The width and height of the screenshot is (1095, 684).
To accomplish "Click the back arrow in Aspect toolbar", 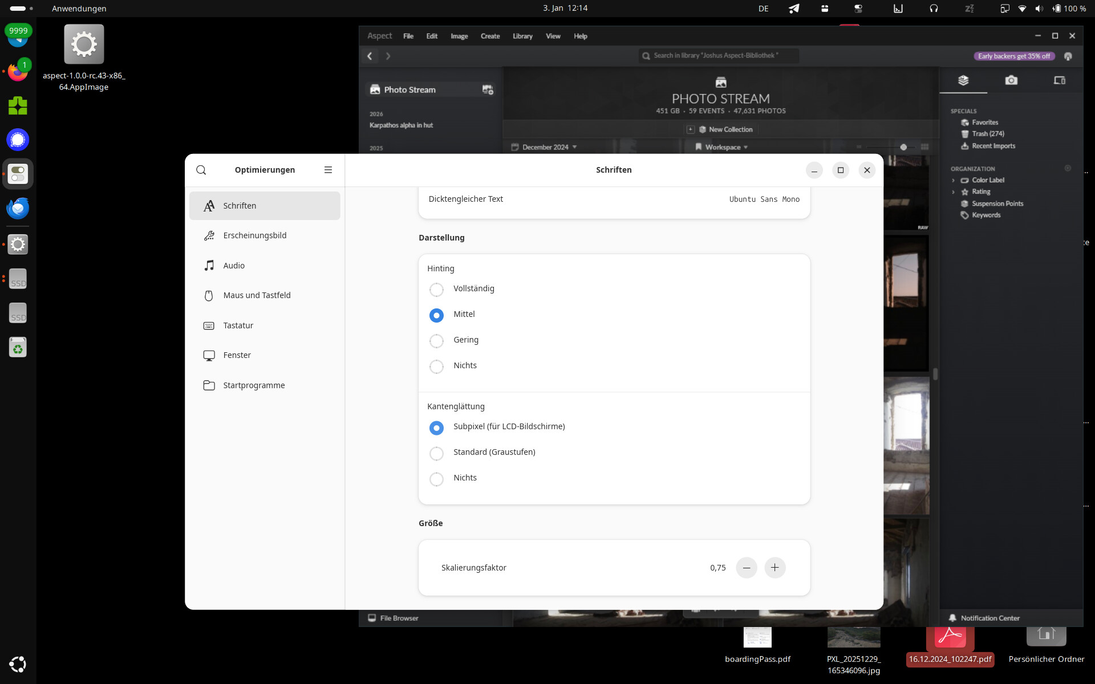I will pyautogui.click(x=370, y=56).
